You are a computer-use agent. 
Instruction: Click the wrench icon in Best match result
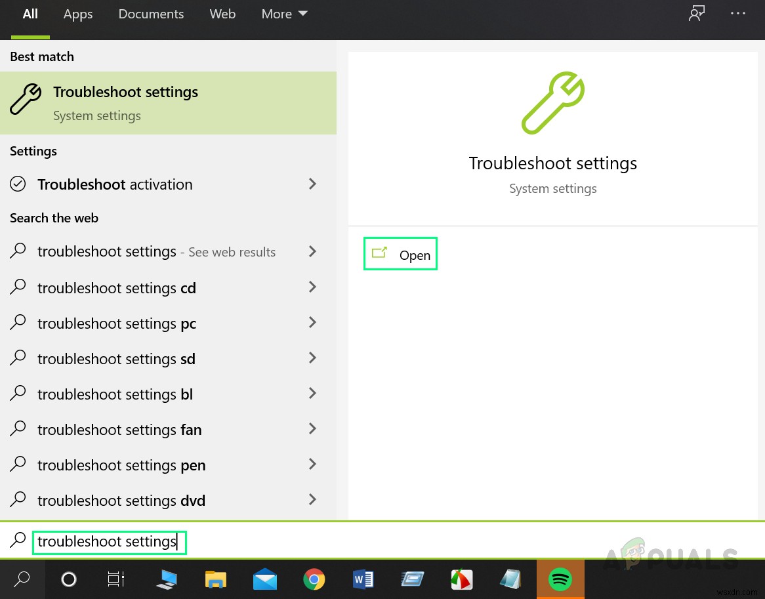(x=26, y=99)
